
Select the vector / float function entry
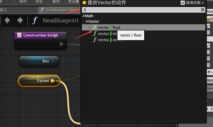point(144,27)
